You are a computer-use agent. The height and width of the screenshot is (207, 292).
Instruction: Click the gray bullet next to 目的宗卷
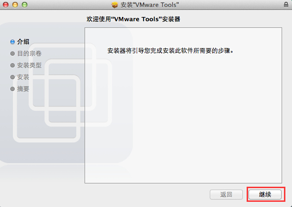pos(12,53)
